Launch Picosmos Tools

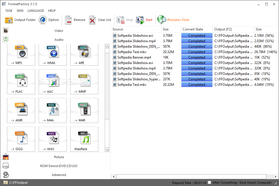[173, 20]
